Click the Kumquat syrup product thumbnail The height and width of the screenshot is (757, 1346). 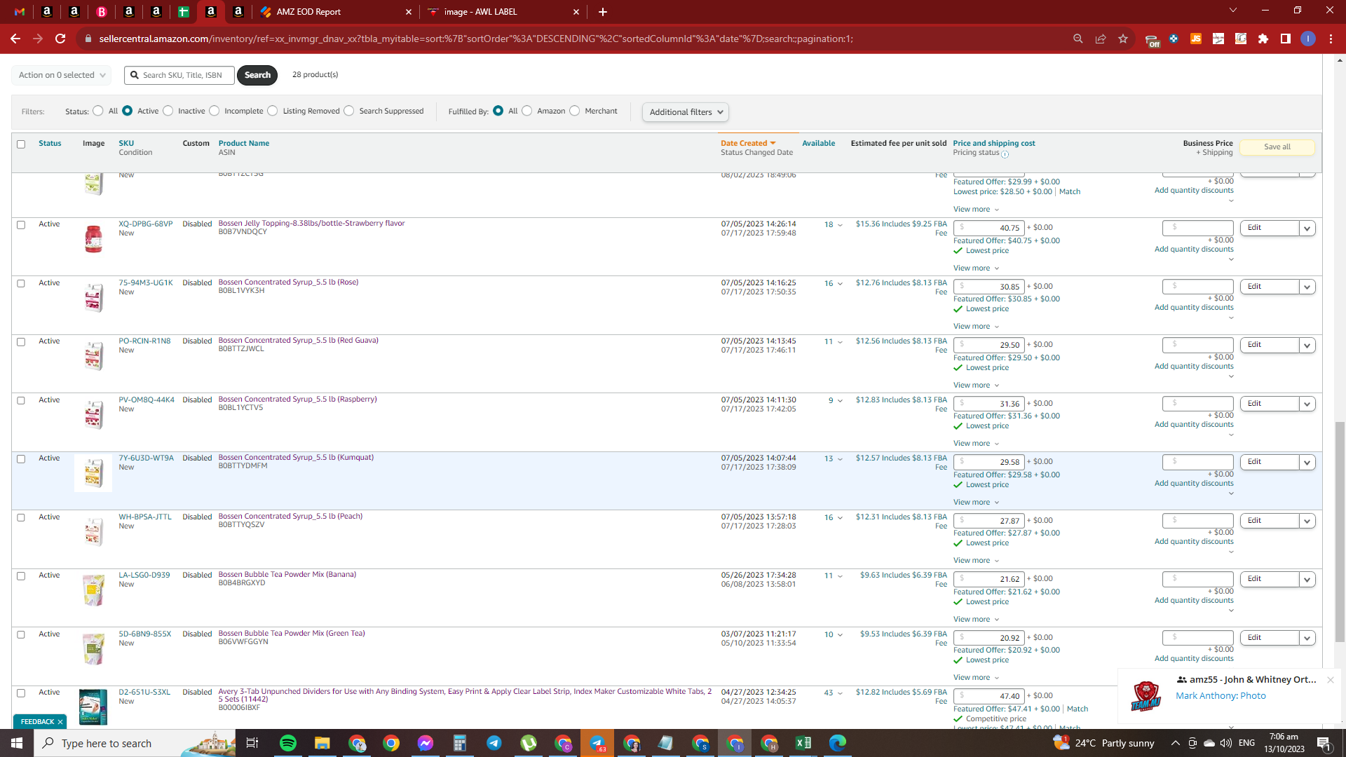[x=93, y=472]
